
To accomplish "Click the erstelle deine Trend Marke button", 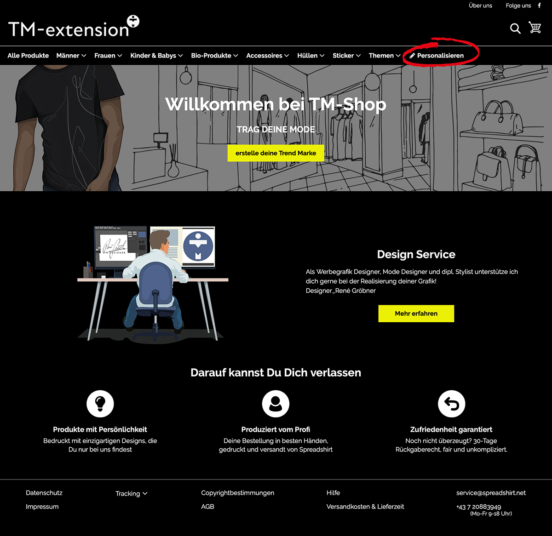I will click(x=276, y=153).
